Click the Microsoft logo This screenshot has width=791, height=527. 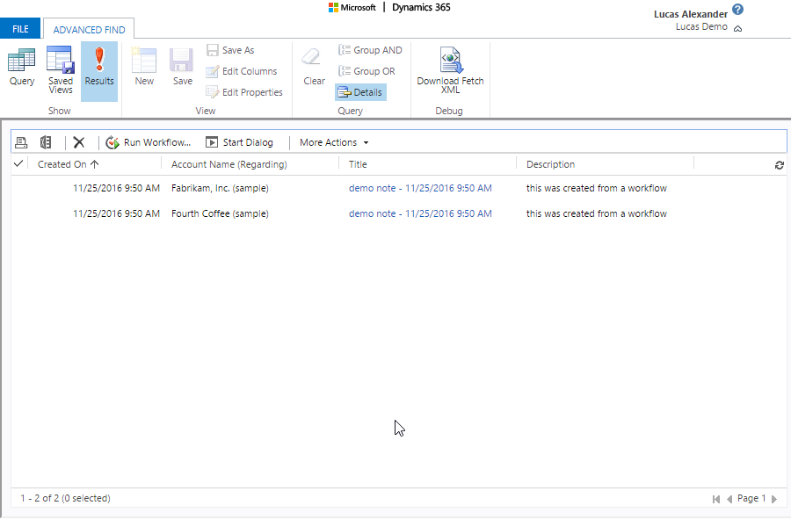click(x=352, y=8)
